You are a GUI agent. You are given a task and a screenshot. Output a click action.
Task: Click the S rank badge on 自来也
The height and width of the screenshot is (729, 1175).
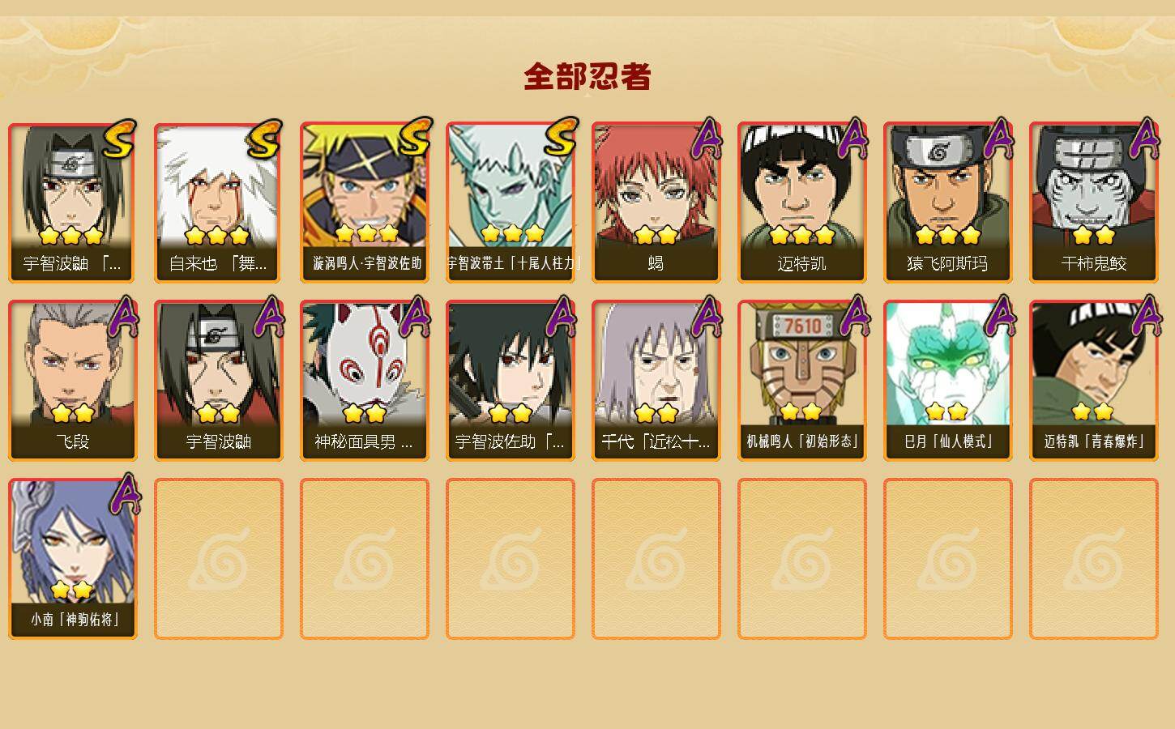265,139
